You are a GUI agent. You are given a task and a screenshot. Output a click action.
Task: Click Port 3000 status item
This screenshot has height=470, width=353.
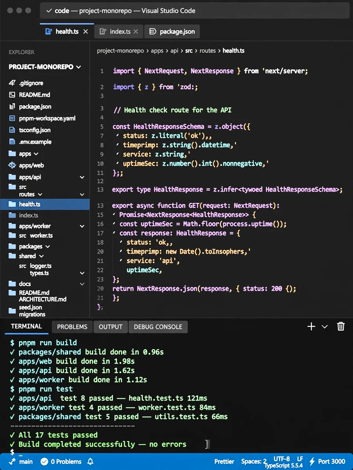(x=328, y=461)
